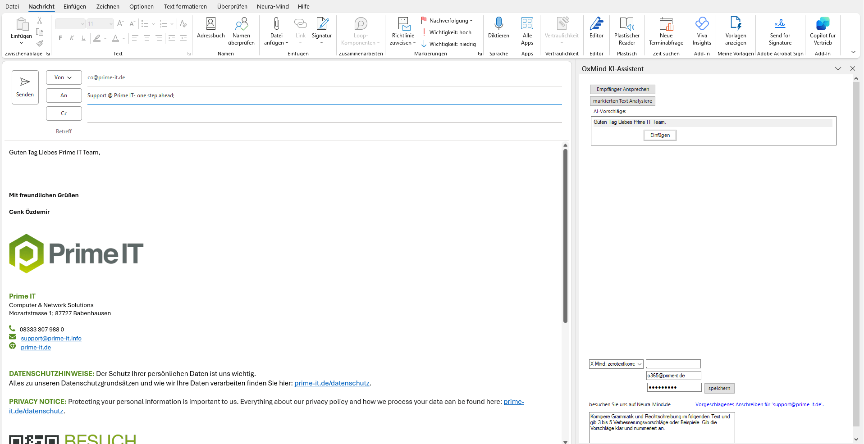Switch to the Neura-Mind tab
864x444 pixels.
click(273, 6)
